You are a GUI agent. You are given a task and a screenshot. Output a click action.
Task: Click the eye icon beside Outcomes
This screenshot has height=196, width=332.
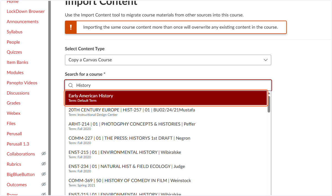point(43,184)
